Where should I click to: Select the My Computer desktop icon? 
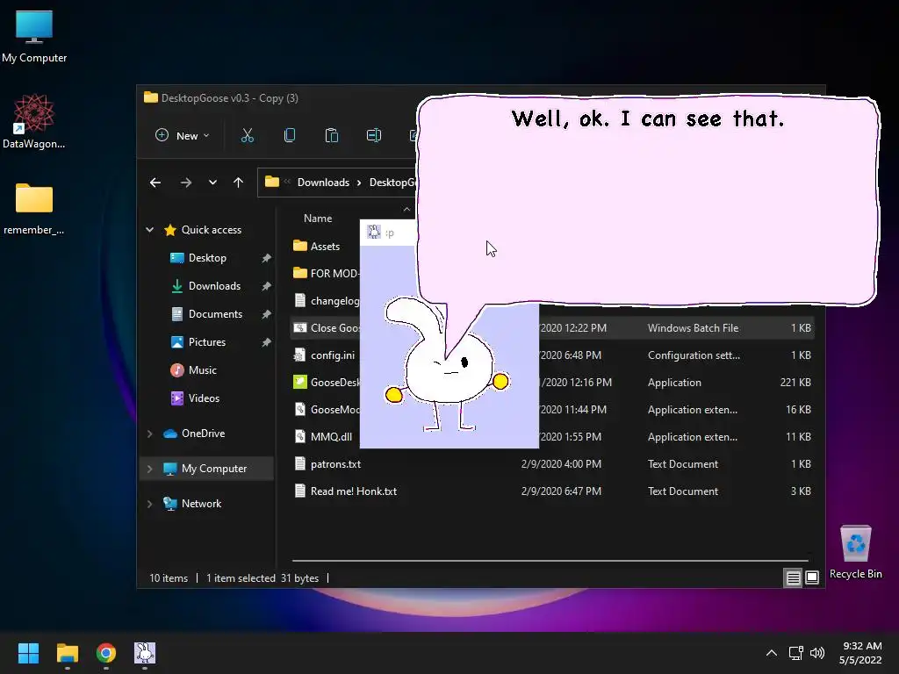tap(34, 36)
